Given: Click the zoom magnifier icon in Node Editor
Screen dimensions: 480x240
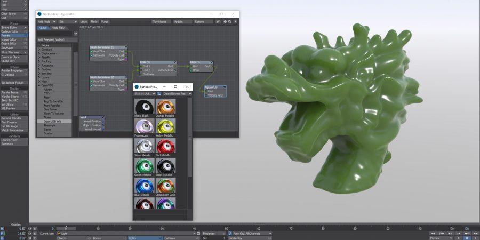Looking at the screenshot, I should (229, 22).
